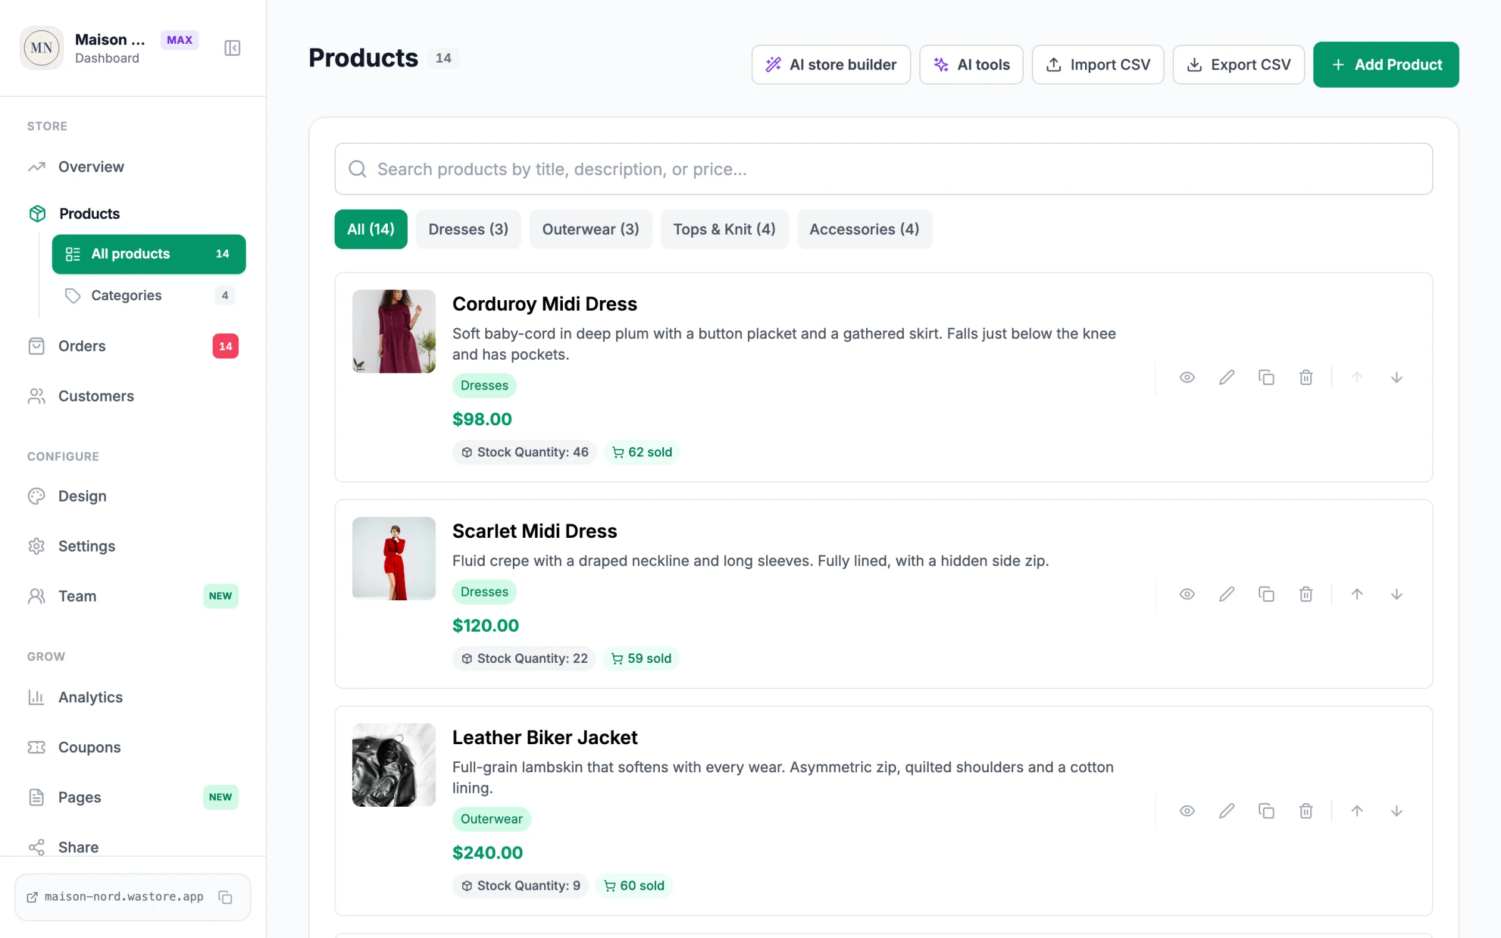Move Leather Biker Jacket down

click(1397, 811)
